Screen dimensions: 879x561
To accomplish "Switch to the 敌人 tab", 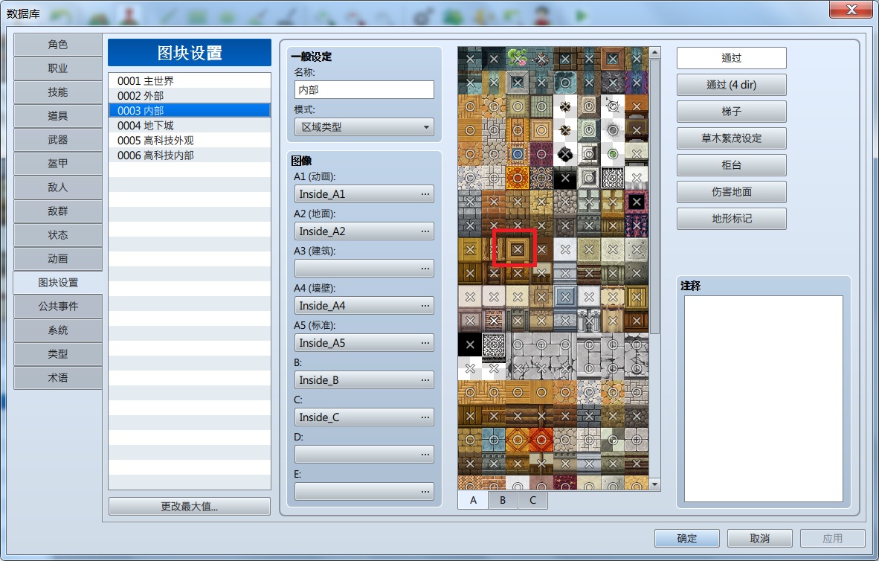I will coord(58,187).
